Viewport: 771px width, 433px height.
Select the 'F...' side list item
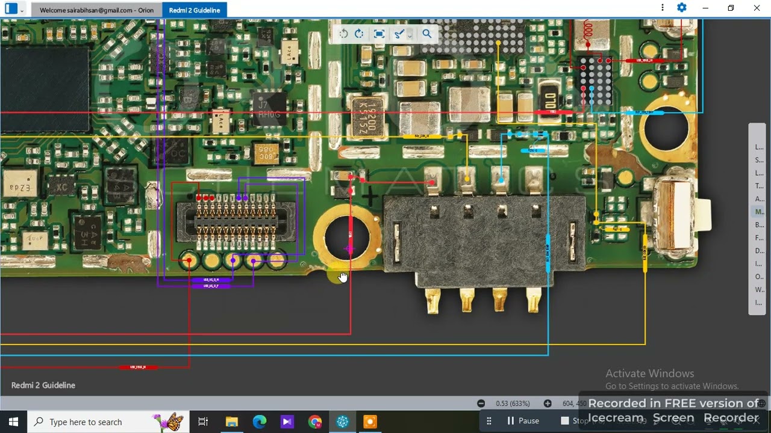[759, 238]
